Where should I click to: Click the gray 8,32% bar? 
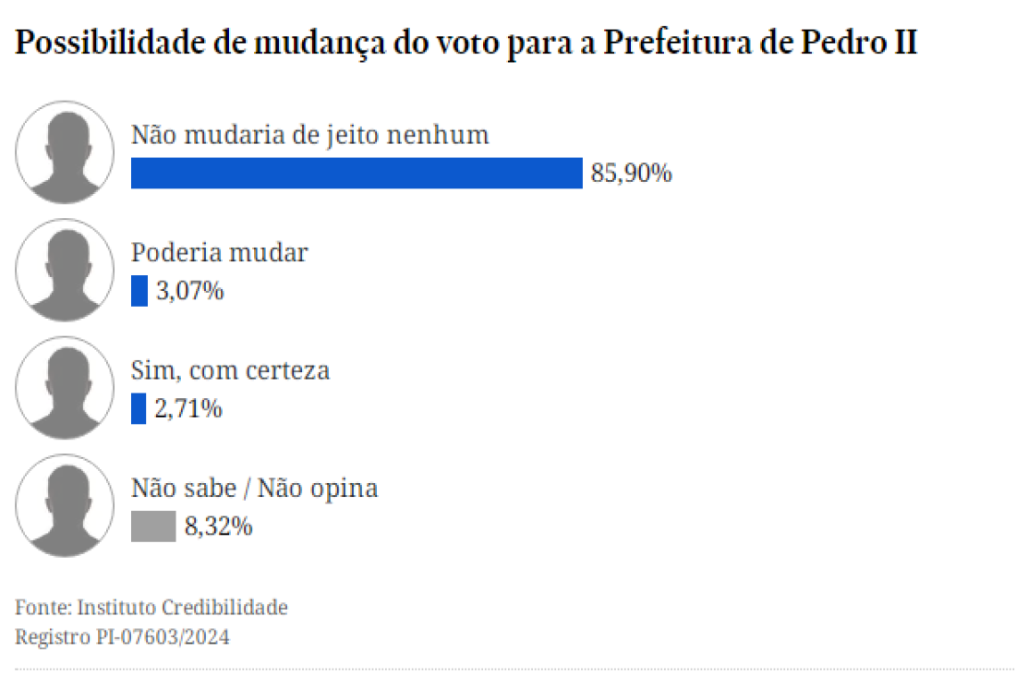pyautogui.click(x=153, y=526)
